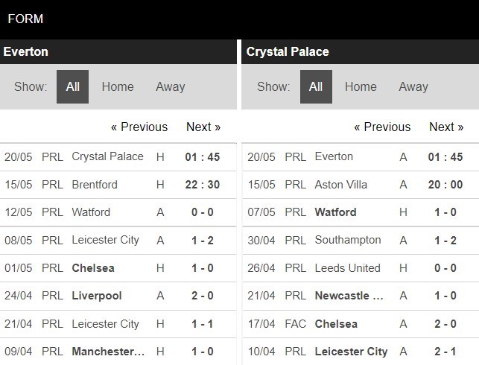
Task: Show Away matches for Crystal Palace
Action: (x=413, y=86)
